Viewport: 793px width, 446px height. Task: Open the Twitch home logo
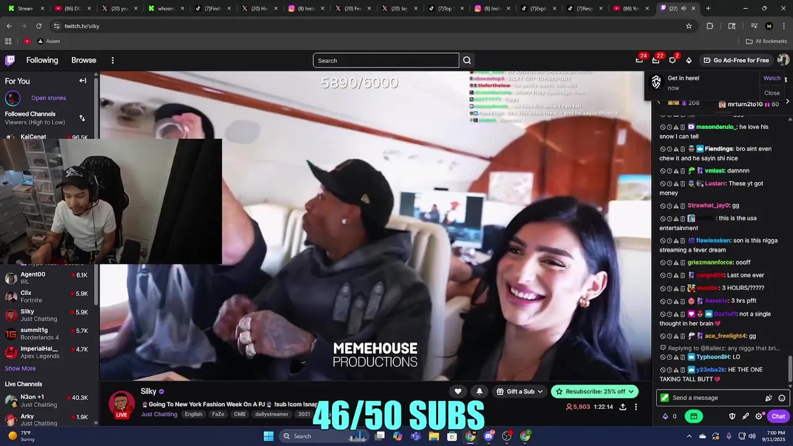coord(10,60)
